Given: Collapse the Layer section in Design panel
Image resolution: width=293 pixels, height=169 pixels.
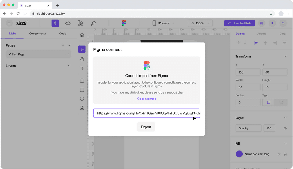Looking at the screenshot, I should (x=285, y=118).
